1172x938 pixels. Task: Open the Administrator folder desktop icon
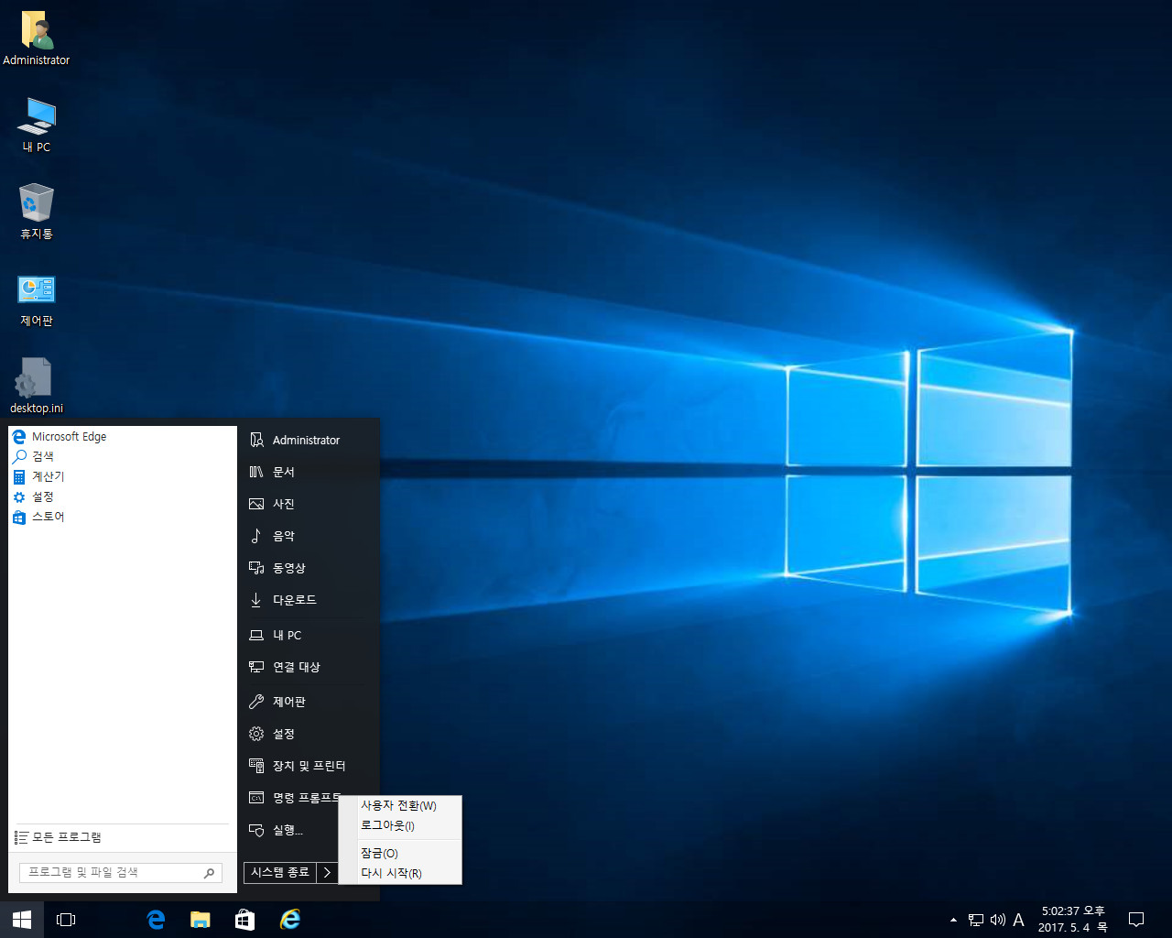point(37,38)
